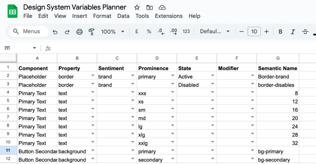Viewport: 316px width, 164px height.
Task: Open the Format menu
Action: (102, 16)
